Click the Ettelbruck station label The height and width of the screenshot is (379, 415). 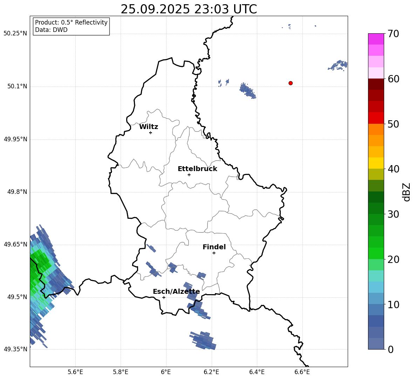197,169
